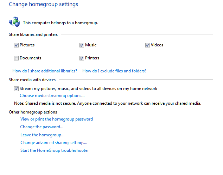
Task: Choose media streaming options link
Action: point(52,96)
